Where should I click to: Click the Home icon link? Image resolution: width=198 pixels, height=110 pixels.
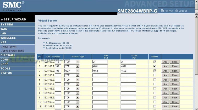[x=167, y=11]
